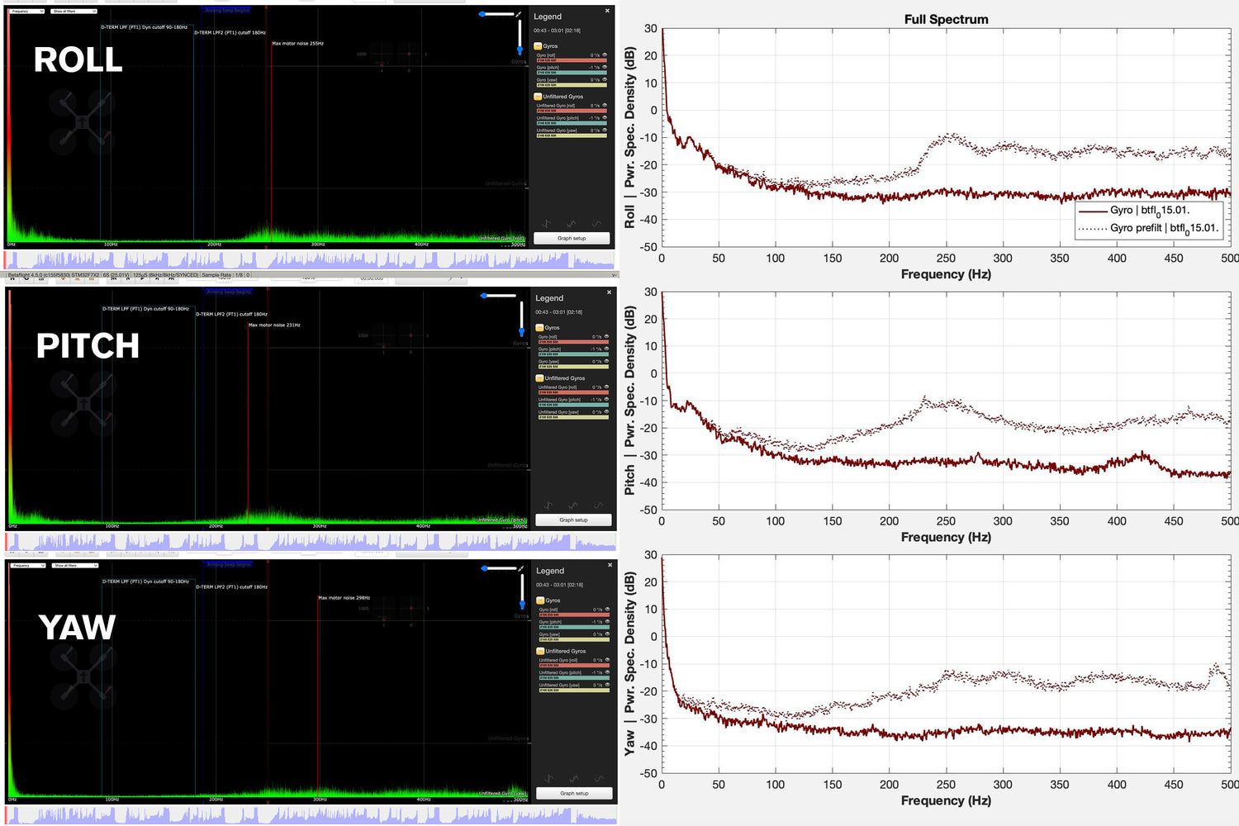Open Graph setup in the YAW legend
Image resolution: width=1239 pixels, height=826 pixels.
(x=574, y=793)
